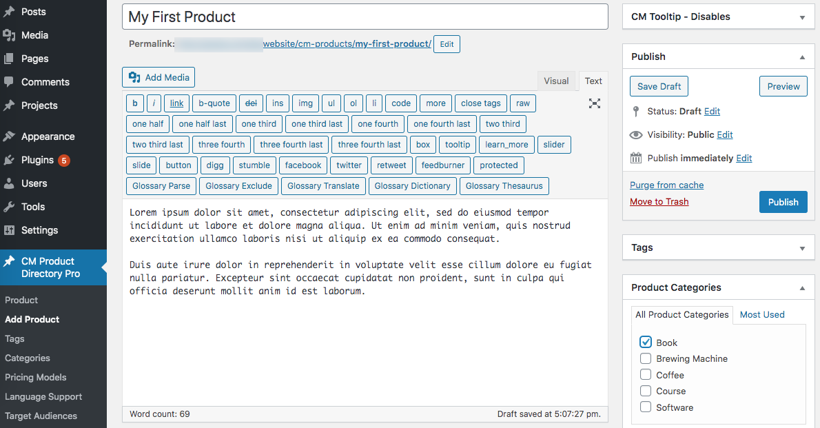
Task: Open the Pricing Models submenu item
Action: click(x=36, y=377)
